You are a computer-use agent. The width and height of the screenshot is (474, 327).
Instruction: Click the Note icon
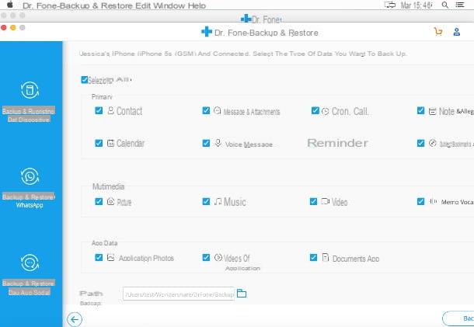pos(433,112)
